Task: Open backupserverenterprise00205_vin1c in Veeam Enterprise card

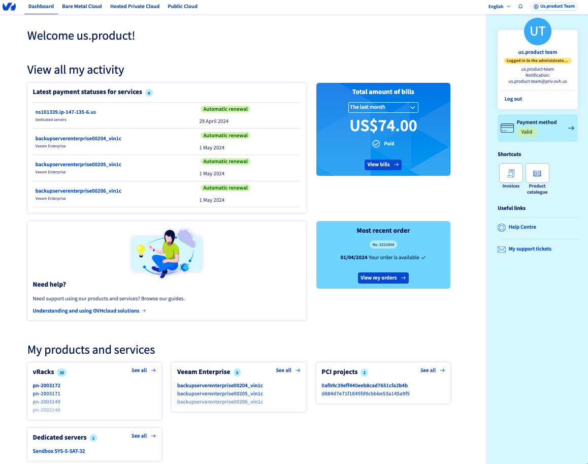Action: click(220, 393)
